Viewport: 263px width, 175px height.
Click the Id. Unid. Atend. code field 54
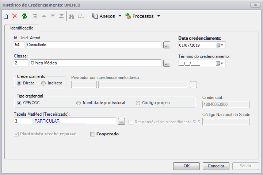click(x=19, y=45)
